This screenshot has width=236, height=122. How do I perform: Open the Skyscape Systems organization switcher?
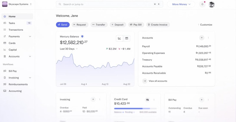(18, 4)
